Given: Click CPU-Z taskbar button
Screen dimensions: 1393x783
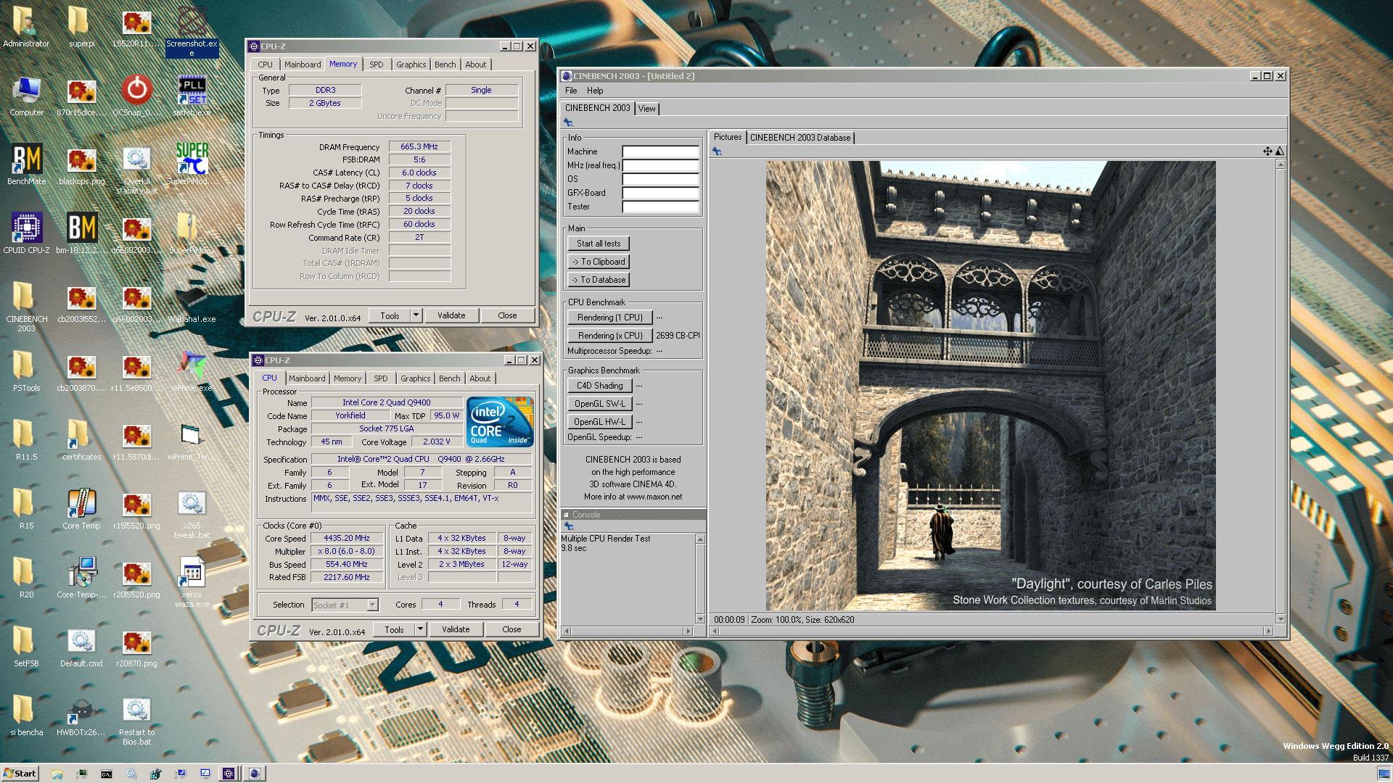Looking at the screenshot, I should point(229,774).
